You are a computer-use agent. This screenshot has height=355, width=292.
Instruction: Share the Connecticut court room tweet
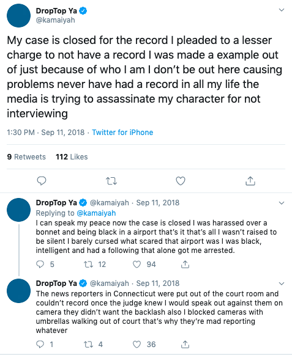click(x=185, y=345)
